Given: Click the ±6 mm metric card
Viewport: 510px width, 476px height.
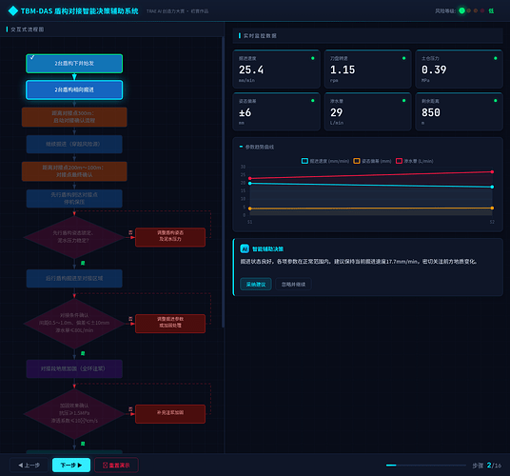Looking at the screenshot, I should click(277, 111).
